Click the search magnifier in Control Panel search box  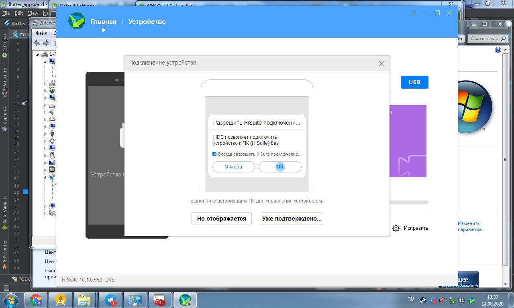pyautogui.click(x=502, y=38)
